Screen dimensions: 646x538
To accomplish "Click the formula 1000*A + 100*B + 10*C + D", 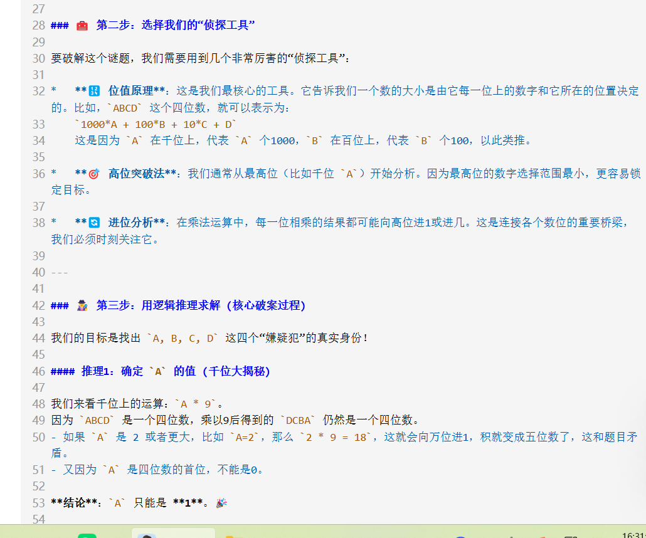I will pyautogui.click(x=156, y=124).
